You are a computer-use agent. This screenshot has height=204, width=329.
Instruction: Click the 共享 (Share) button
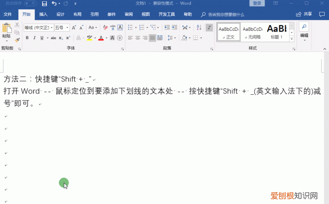click(x=304, y=14)
